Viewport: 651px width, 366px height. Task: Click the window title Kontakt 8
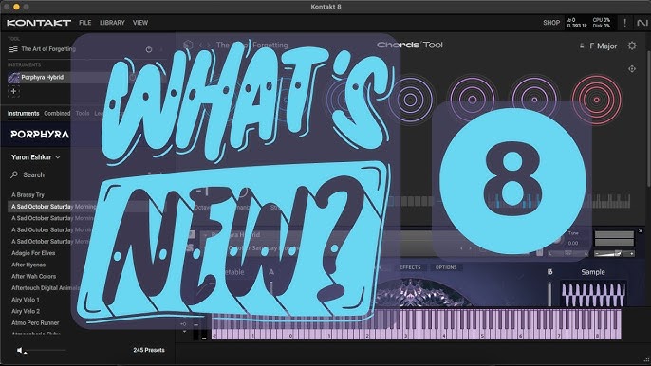[325, 7]
